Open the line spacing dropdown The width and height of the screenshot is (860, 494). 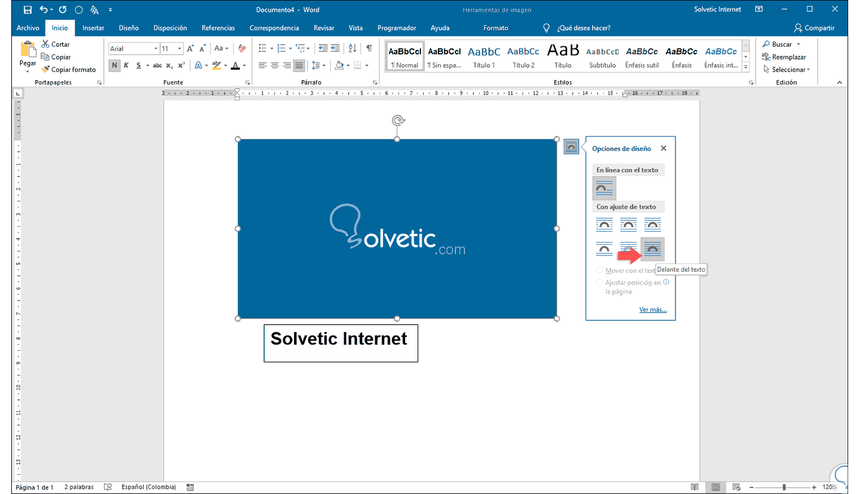pos(319,65)
